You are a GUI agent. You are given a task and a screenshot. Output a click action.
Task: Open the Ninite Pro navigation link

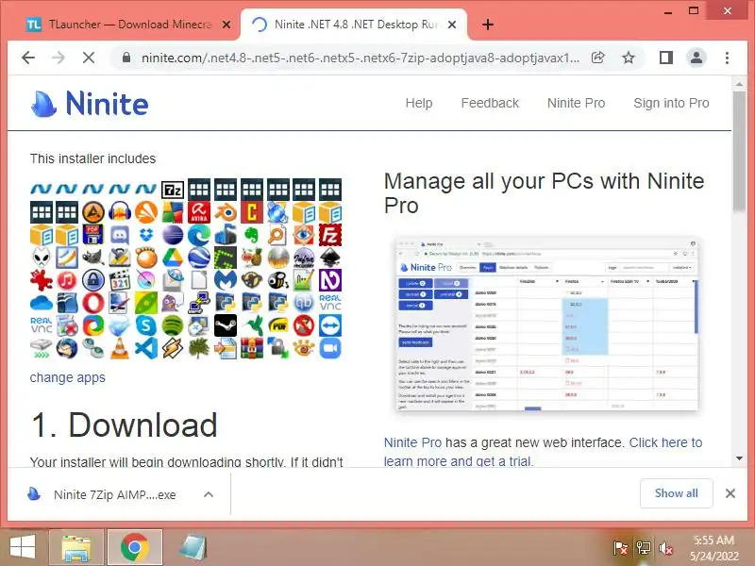point(576,103)
